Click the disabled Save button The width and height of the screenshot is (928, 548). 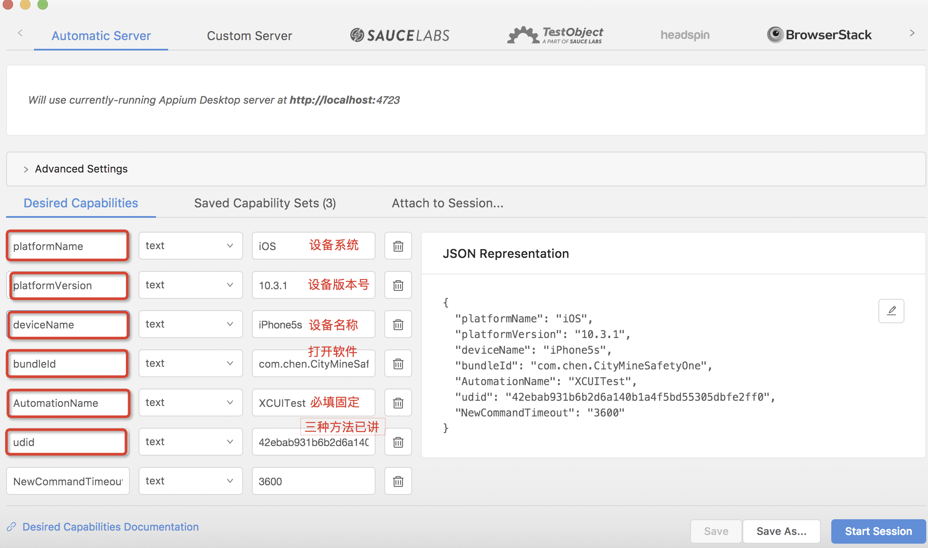coord(716,531)
